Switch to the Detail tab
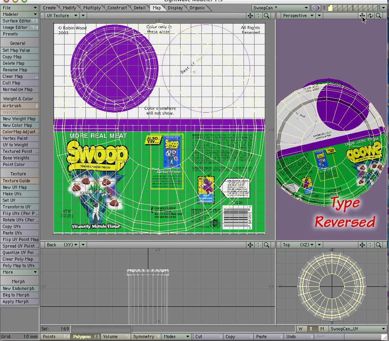Image resolution: width=389 pixels, height=341 pixels. [140, 8]
